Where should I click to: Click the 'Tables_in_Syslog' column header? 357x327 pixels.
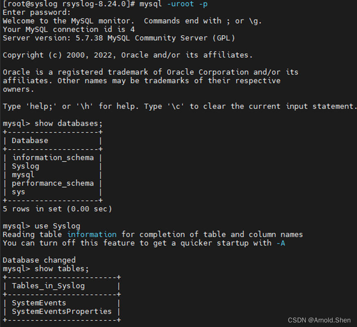pos(48,286)
